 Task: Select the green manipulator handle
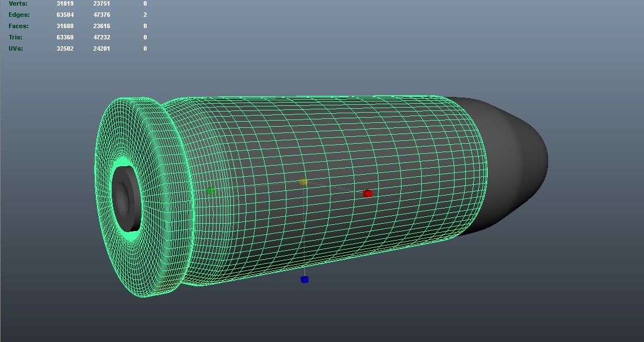[x=210, y=190]
